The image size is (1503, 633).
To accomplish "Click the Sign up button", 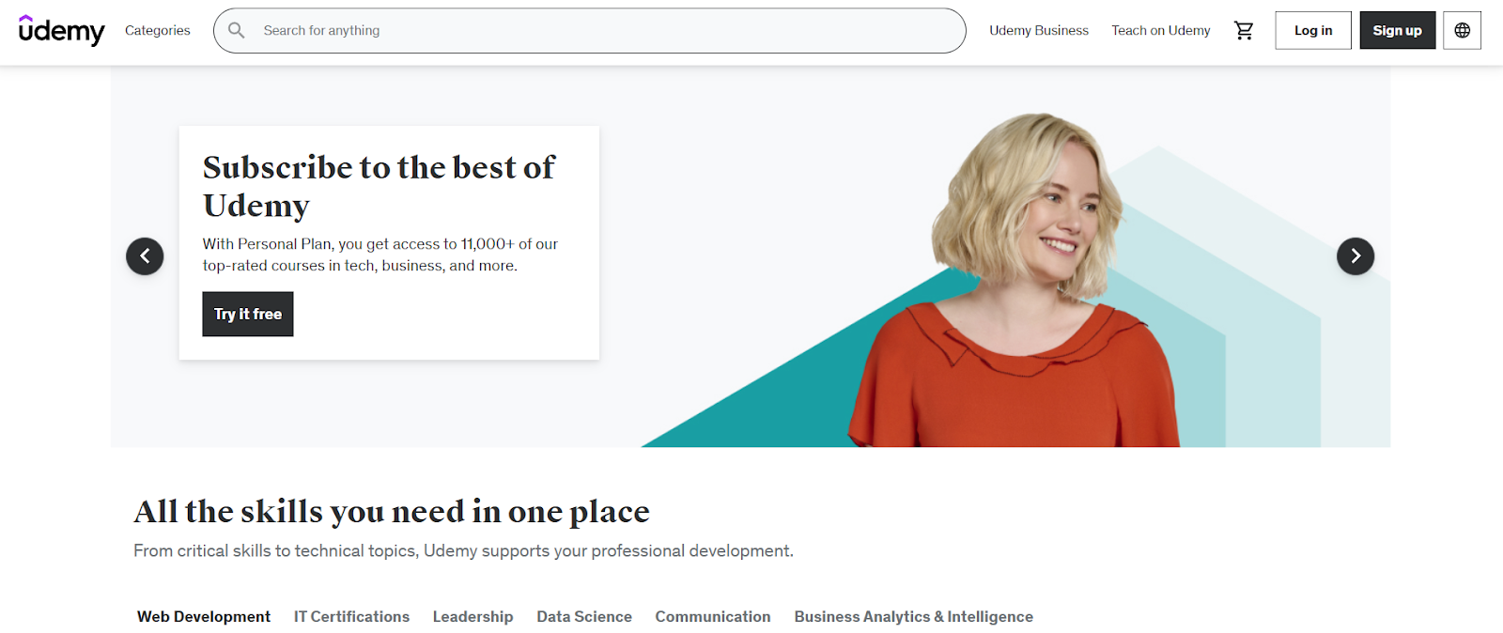I will pos(1398,31).
